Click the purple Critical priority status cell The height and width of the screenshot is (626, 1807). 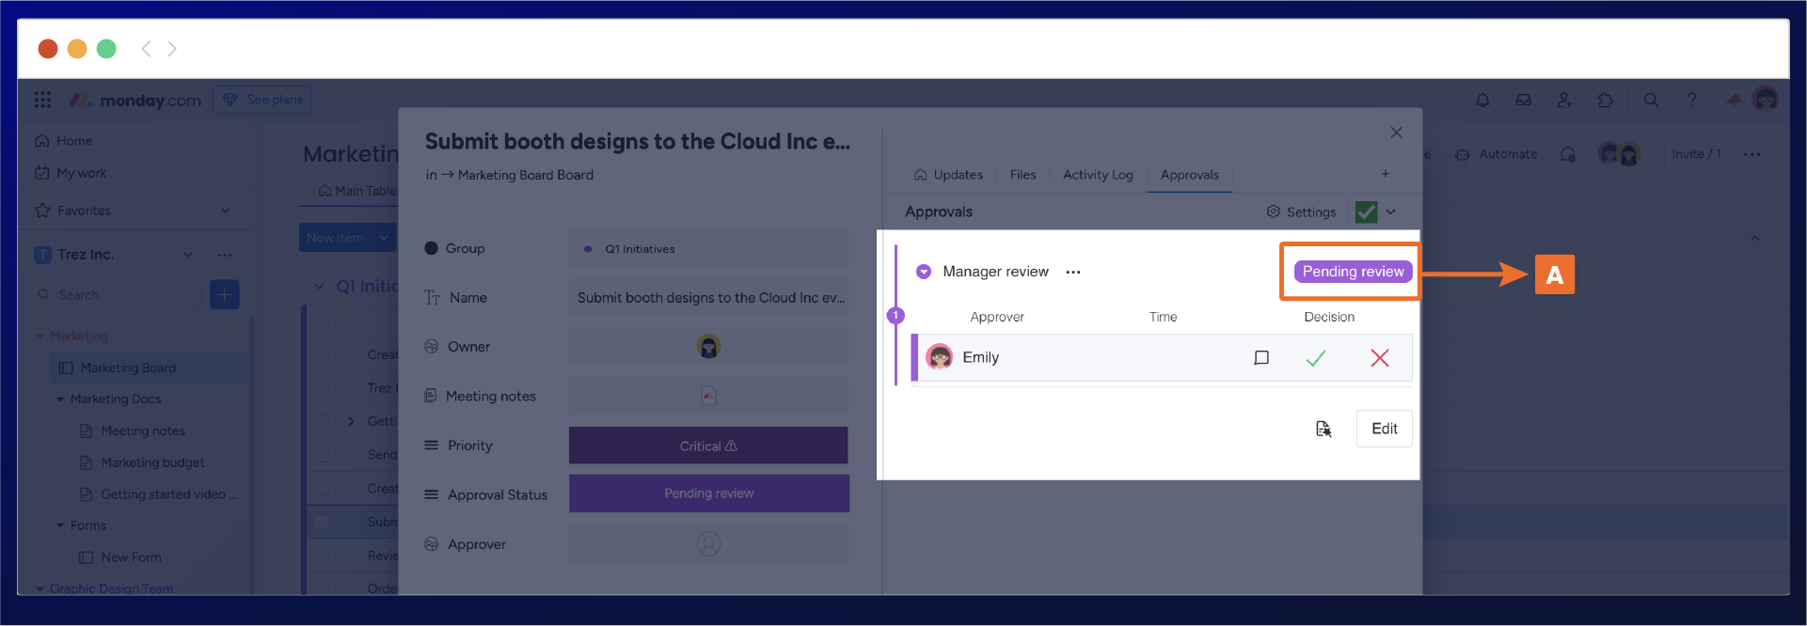708,446
